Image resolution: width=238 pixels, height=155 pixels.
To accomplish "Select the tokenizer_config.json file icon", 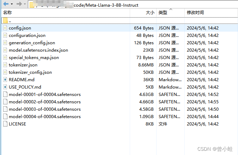I will [x=5, y=72].
